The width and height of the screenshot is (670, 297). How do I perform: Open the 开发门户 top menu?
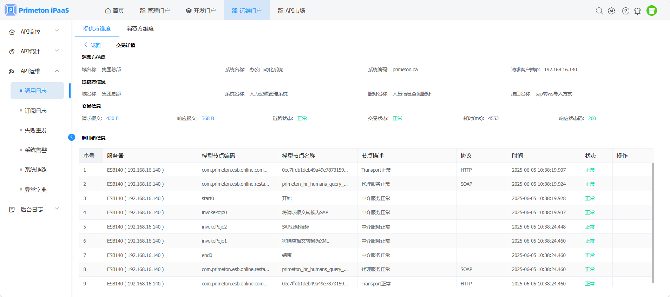pos(201,11)
